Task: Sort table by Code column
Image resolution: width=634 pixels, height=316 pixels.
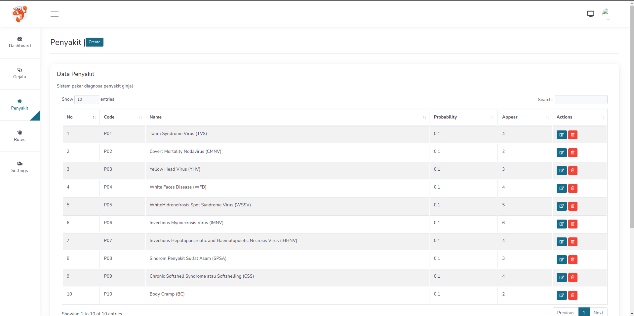Action: pos(122,117)
